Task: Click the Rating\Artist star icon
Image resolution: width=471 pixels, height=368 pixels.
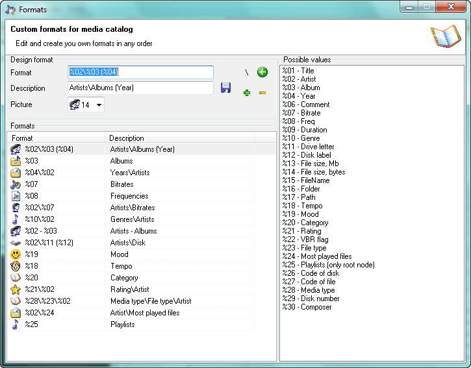Action: point(16,289)
